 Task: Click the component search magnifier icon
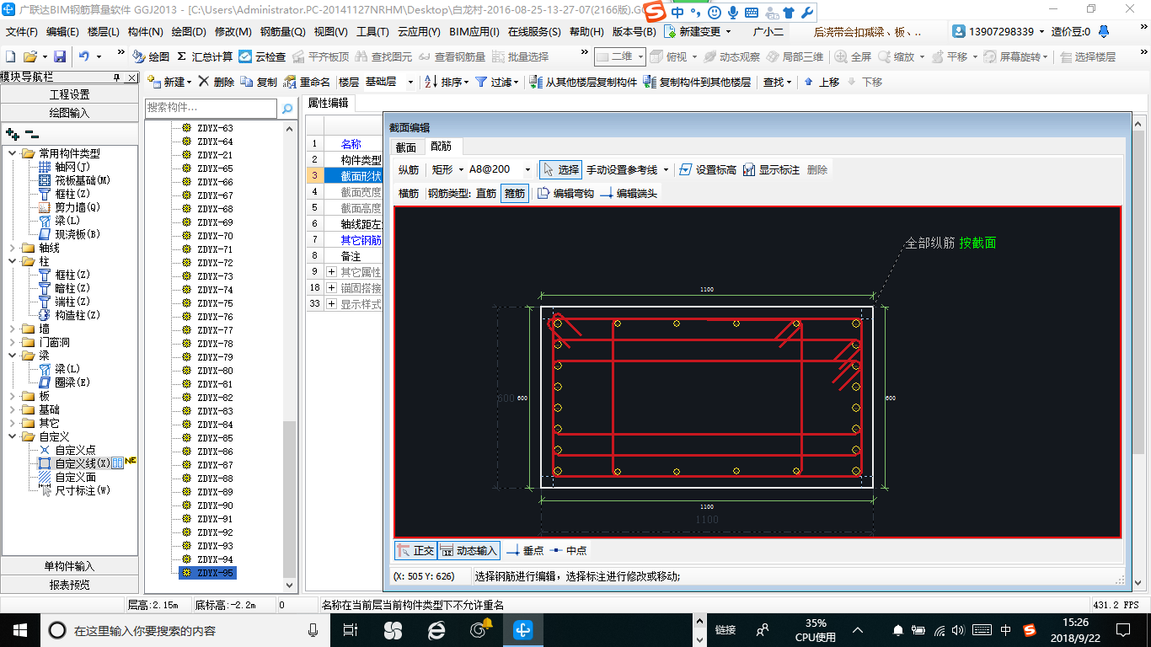287,108
